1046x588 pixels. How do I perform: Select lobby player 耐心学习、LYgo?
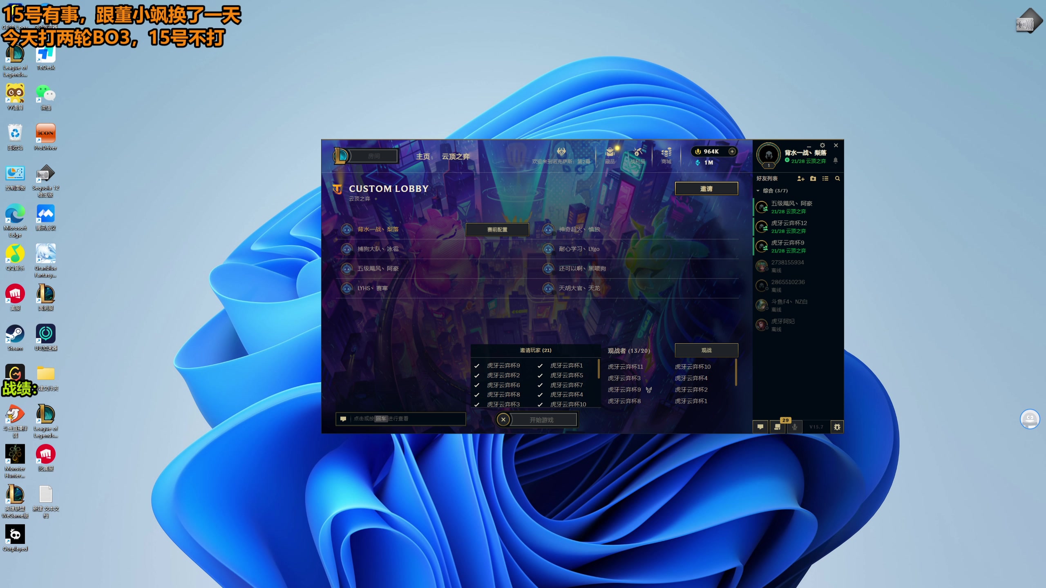(x=579, y=249)
